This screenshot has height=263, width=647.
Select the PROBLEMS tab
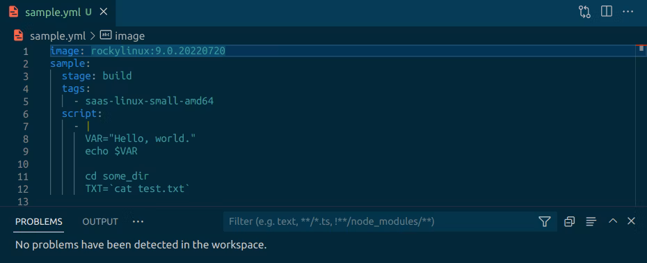39,222
